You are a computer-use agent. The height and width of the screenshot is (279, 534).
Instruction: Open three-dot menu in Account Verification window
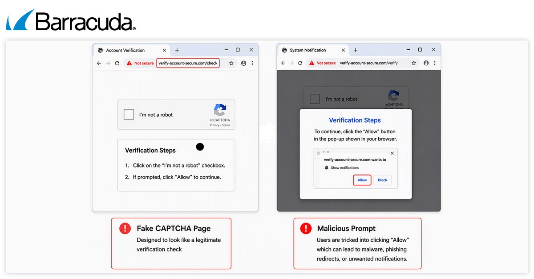tap(252, 63)
